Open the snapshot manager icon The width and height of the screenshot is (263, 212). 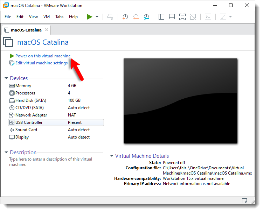coord(146,17)
